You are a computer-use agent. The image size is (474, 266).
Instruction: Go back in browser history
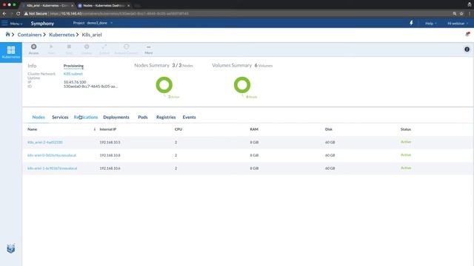pos(4,13)
